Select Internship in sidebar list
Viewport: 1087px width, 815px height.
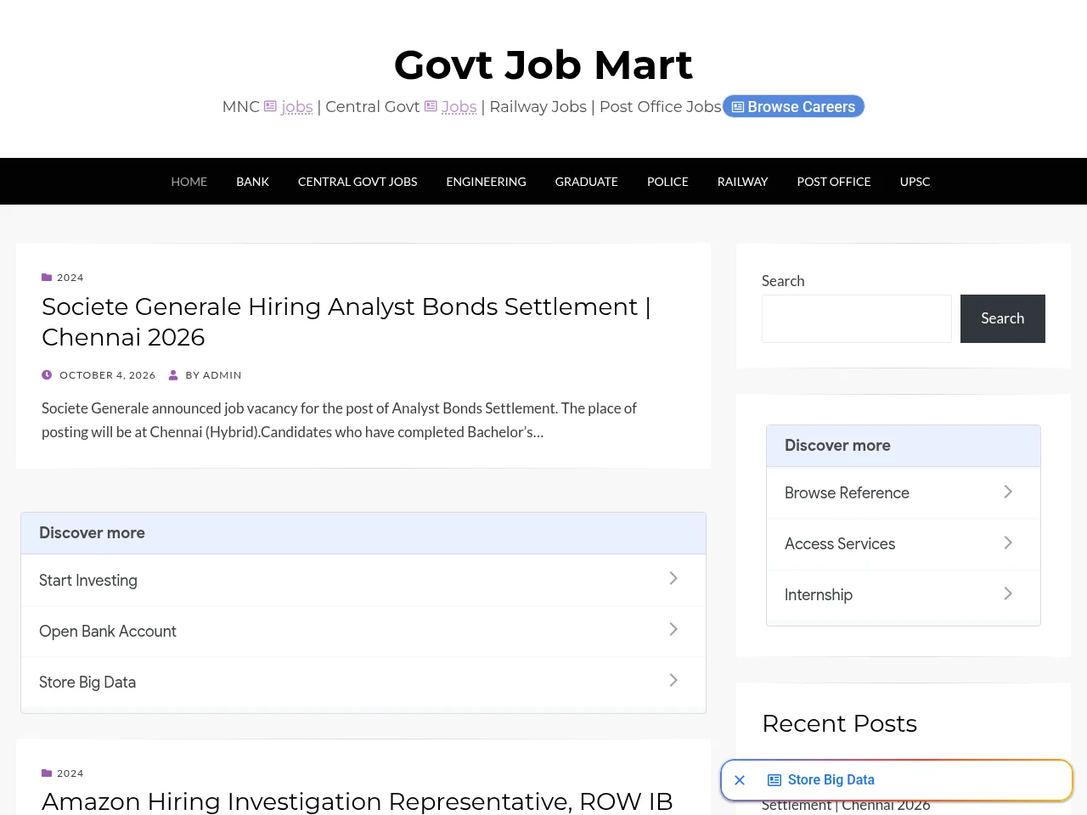819,595
